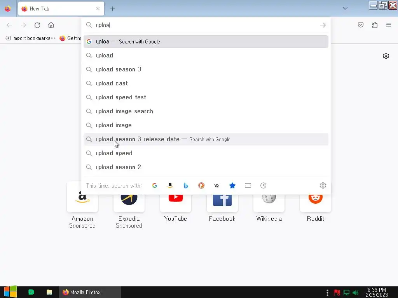
Task: Open new tab page personalize gear
Action: tap(386, 56)
